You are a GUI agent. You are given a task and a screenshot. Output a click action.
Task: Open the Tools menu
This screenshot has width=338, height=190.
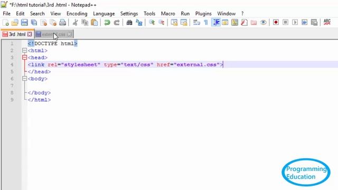(x=149, y=14)
